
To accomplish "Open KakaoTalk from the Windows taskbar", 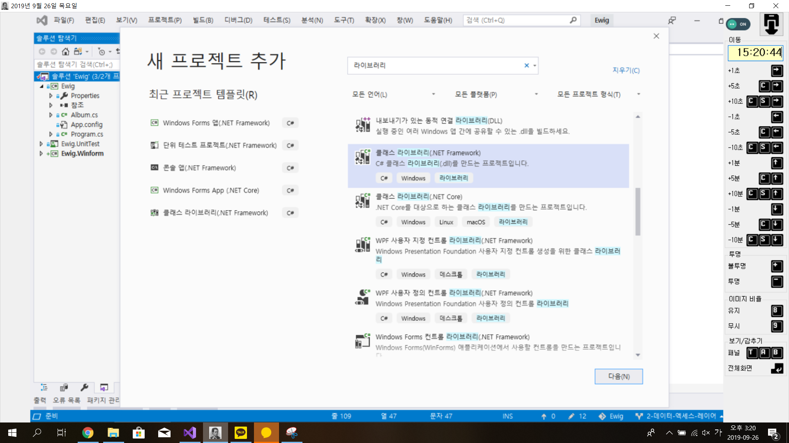I will [240, 433].
